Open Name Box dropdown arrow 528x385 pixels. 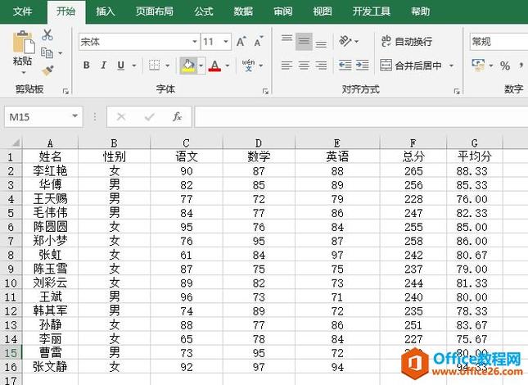tap(74, 116)
